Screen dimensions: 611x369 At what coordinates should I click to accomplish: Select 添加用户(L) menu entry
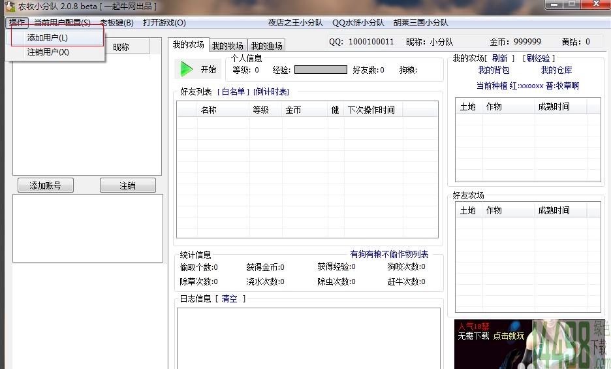point(48,38)
